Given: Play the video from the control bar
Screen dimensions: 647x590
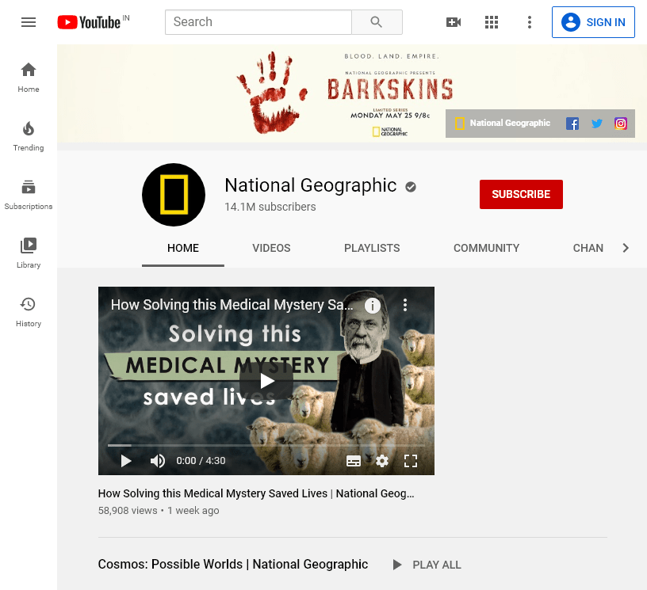Looking at the screenshot, I should 126,461.
